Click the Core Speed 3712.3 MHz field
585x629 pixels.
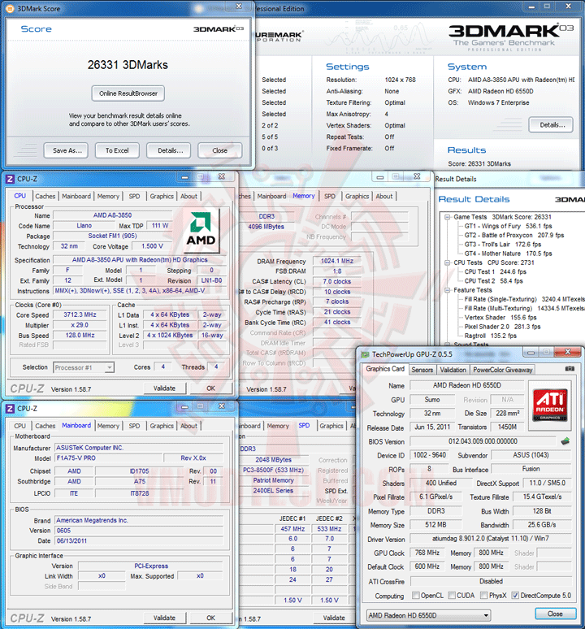[80, 314]
